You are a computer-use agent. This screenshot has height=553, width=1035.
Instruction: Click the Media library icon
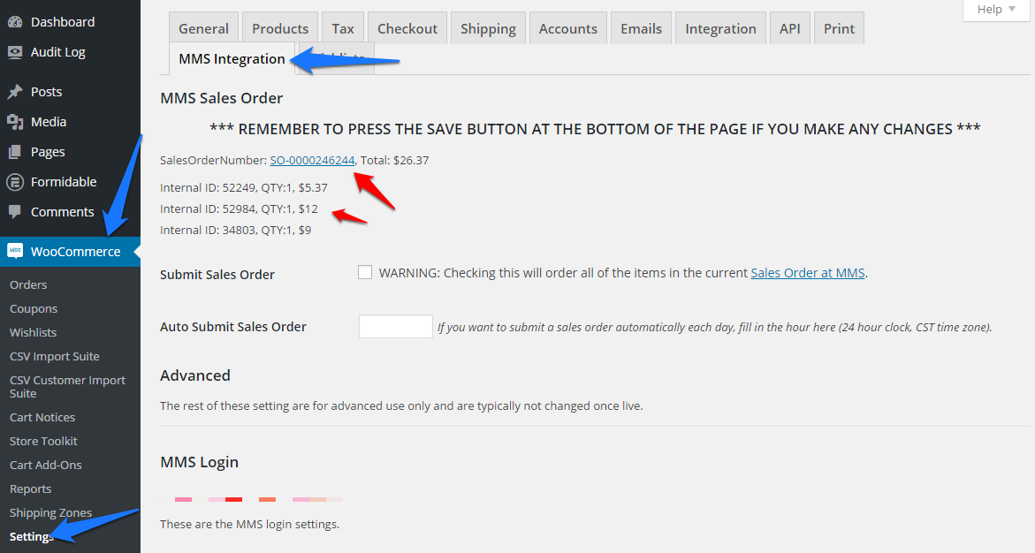(x=14, y=121)
